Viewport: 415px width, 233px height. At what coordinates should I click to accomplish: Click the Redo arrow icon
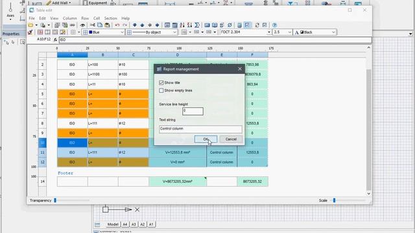pyautogui.click(x=124, y=25)
